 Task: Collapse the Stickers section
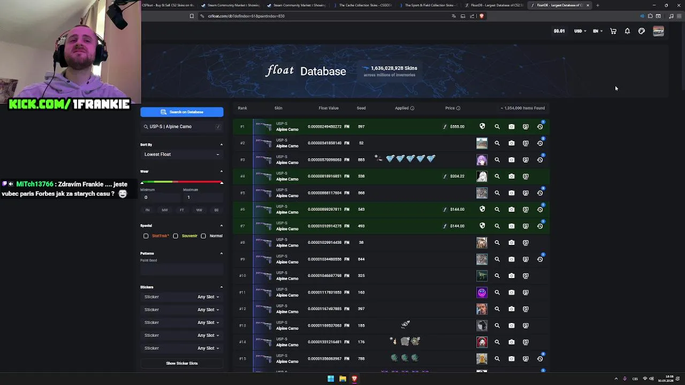click(222, 287)
